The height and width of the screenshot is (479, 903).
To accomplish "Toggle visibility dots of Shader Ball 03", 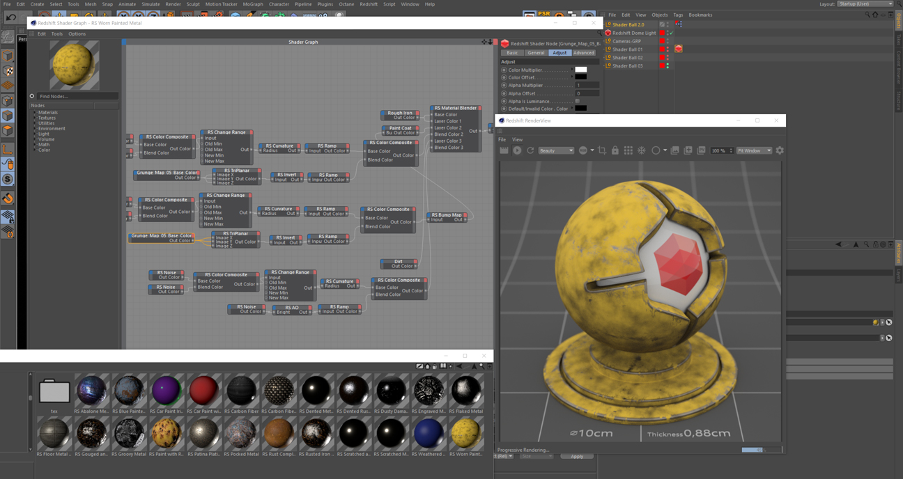I will 667,65.
